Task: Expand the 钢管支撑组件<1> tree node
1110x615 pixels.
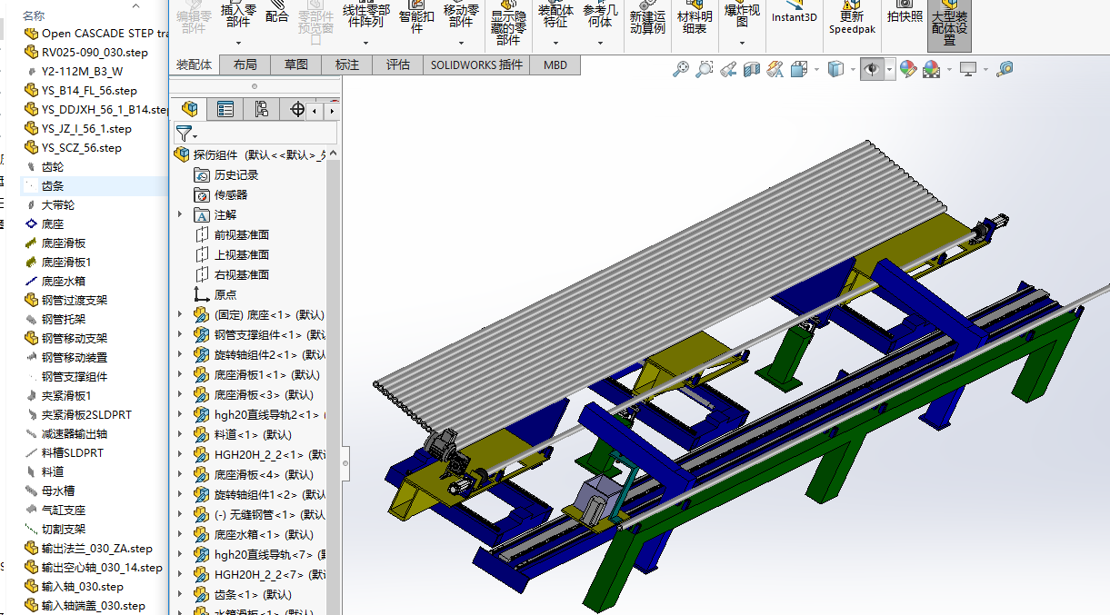Action: pyautogui.click(x=180, y=335)
